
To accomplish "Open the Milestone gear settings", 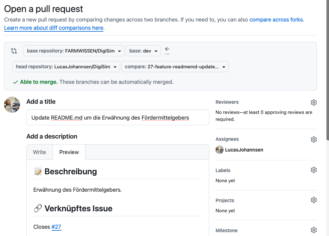I will tap(313, 230).
